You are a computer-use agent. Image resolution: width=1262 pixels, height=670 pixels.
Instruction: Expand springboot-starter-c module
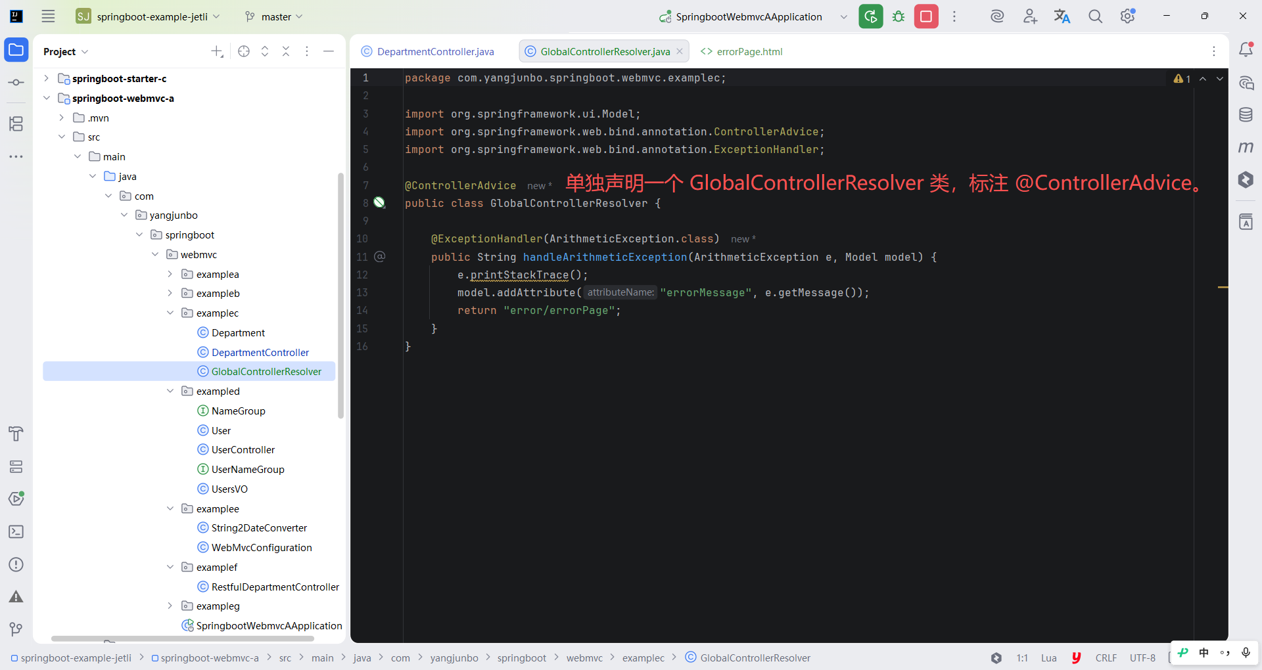click(46, 78)
